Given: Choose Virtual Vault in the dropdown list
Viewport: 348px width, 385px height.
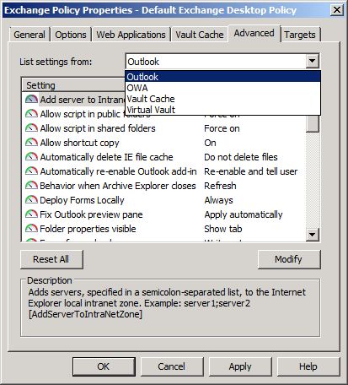Looking at the screenshot, I should click(x=222, y=110).
